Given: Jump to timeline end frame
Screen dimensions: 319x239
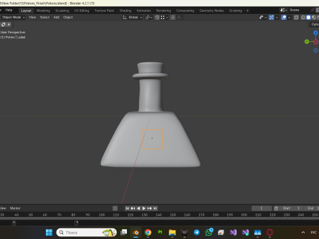Looking at the screenshot, I should [155, 208].
